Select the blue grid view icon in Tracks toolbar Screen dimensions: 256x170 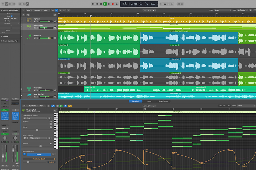click(x=56, y=10)
